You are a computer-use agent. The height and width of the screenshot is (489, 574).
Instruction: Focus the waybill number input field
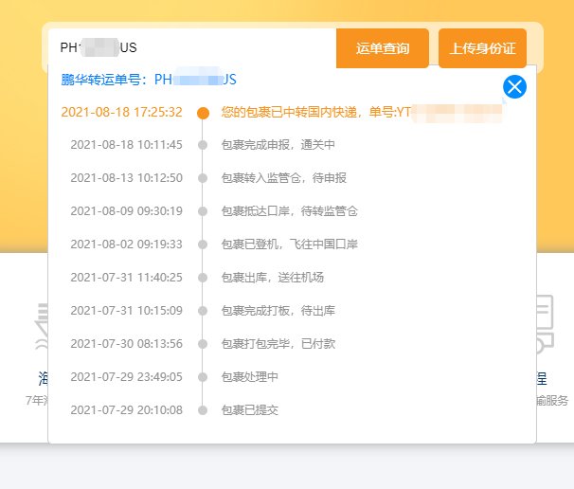[x=192, y=47]
